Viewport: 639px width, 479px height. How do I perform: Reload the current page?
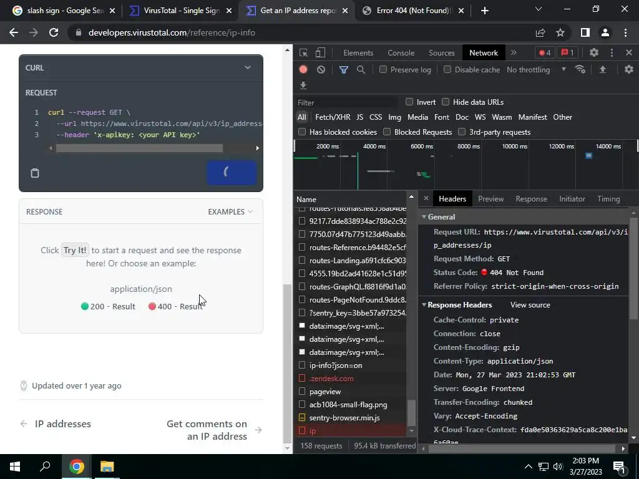pos(54,32)
